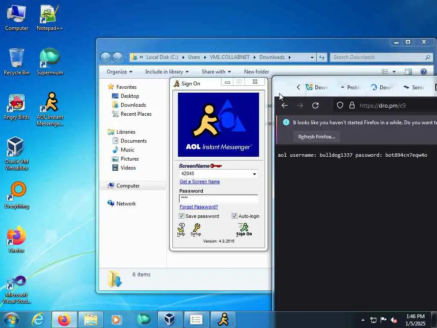Click the network tray icon

pyautogui.click(x=373, y=320)
